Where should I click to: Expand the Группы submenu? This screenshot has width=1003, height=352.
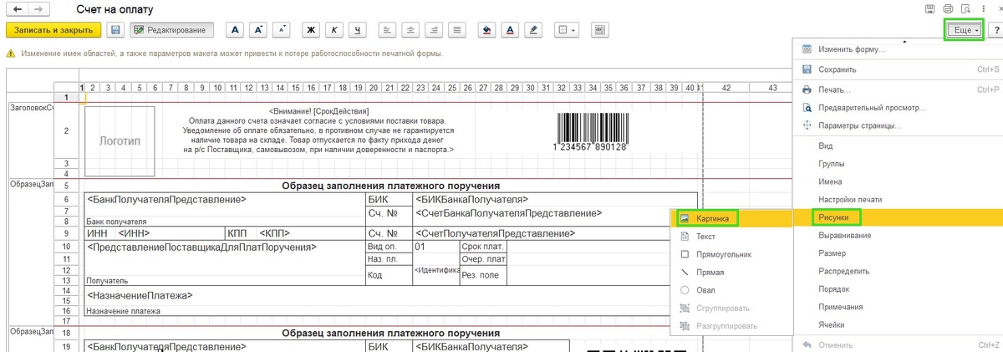click(x=898, y=164)
